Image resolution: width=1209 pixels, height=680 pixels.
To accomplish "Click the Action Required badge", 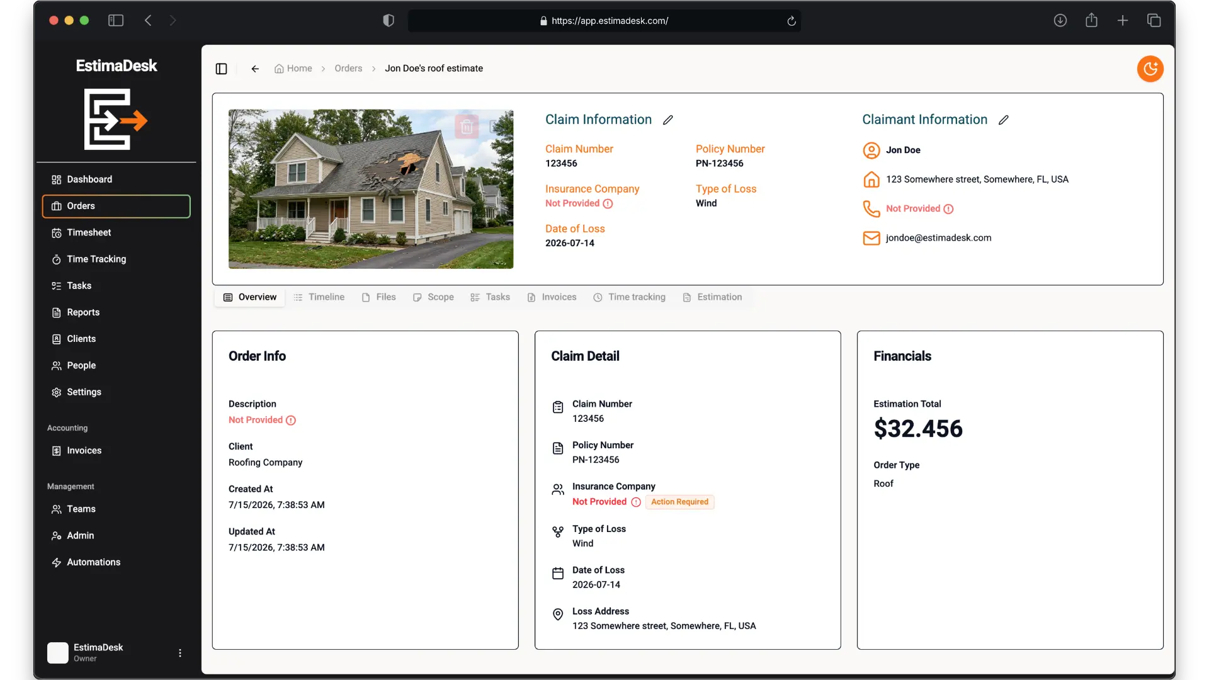I will (x=679, y=502).
